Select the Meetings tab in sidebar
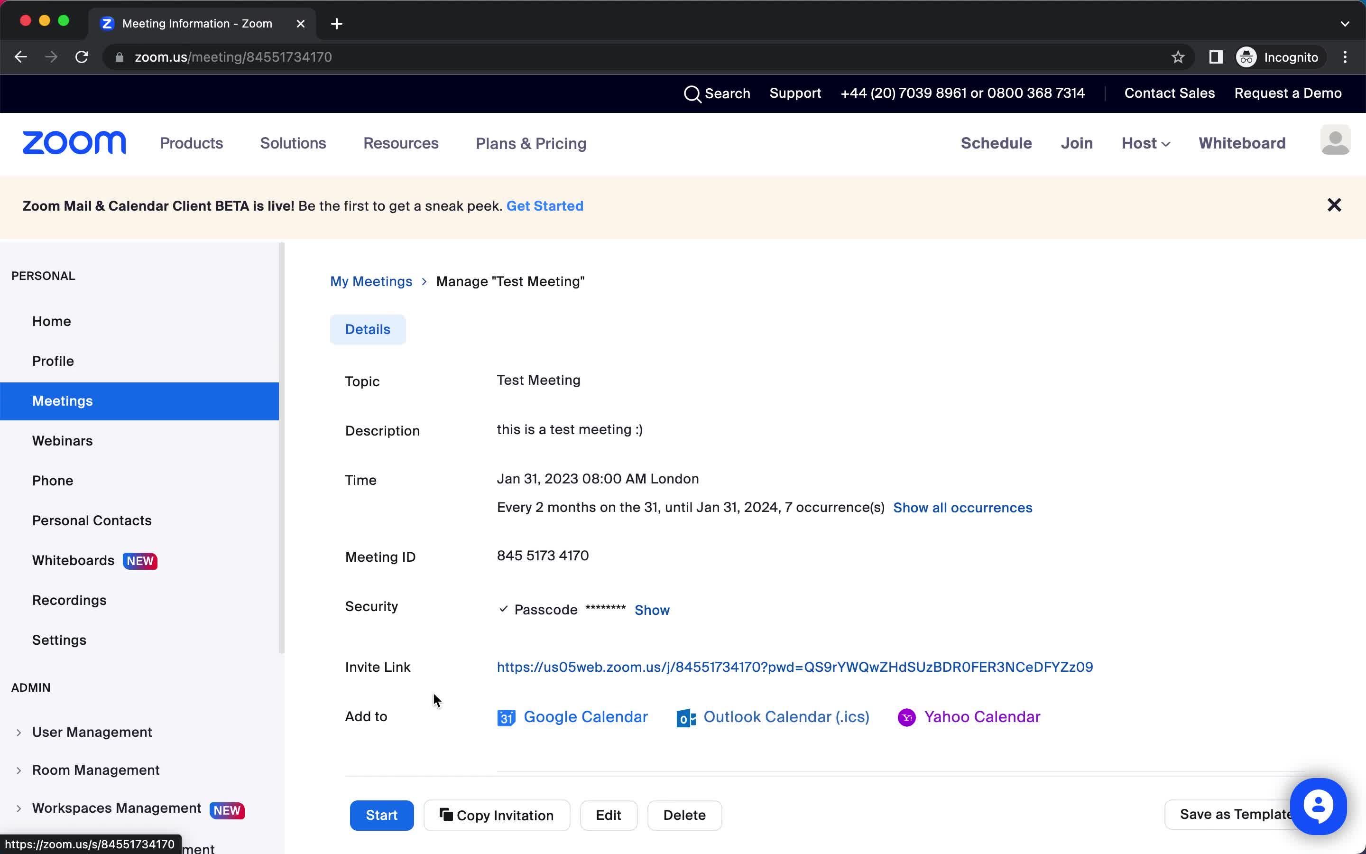Screen dimensions: 1366x854 (x=62, y=400)
